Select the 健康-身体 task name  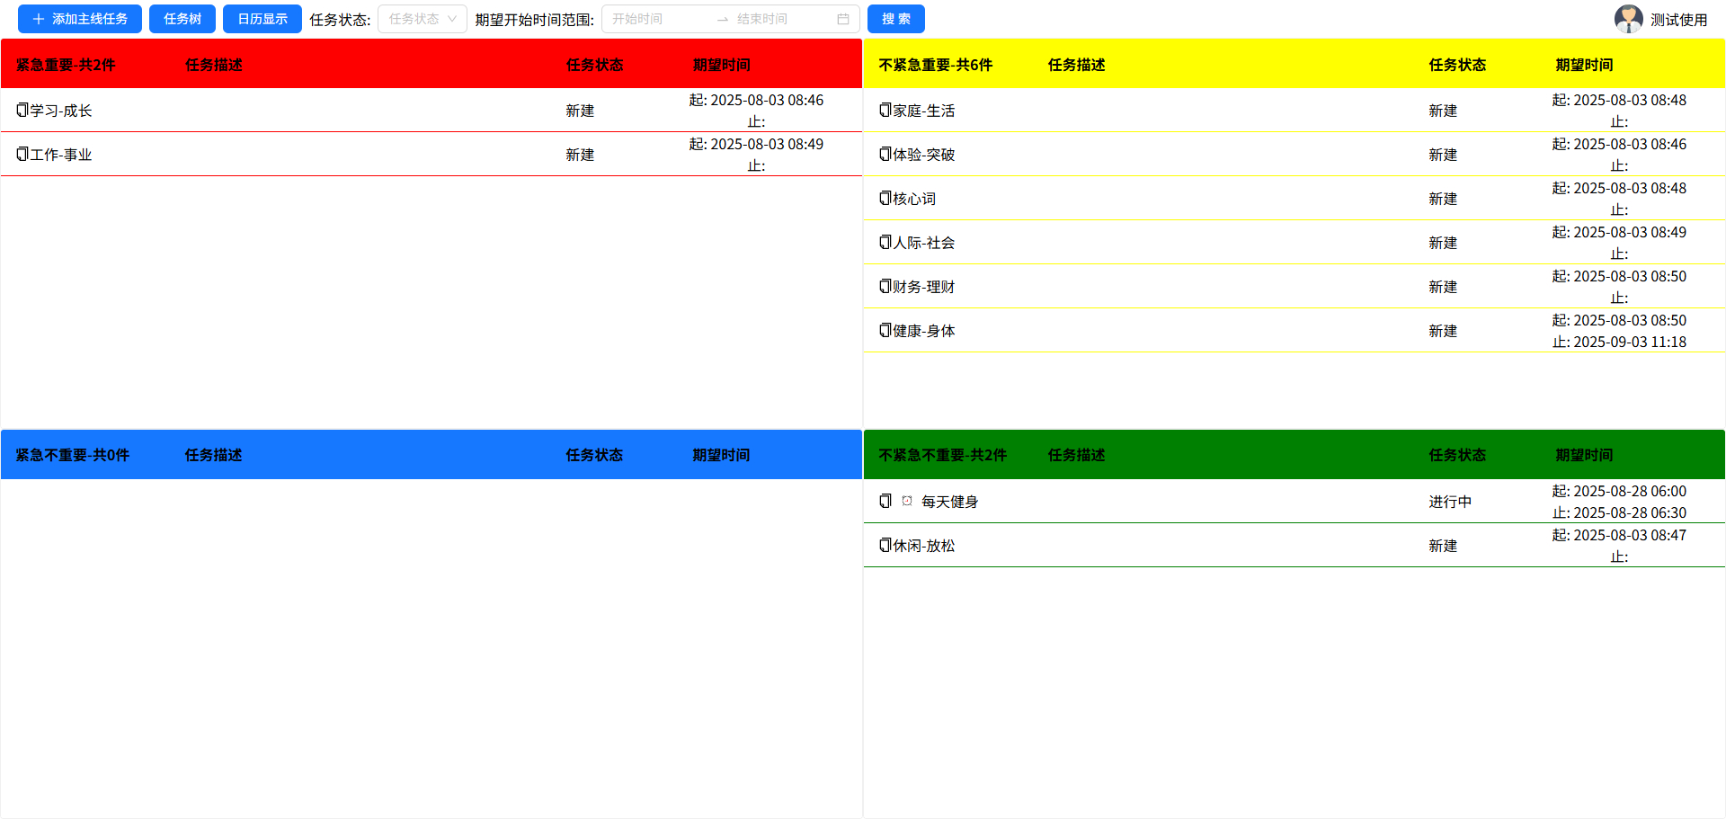tap(924, 331)
